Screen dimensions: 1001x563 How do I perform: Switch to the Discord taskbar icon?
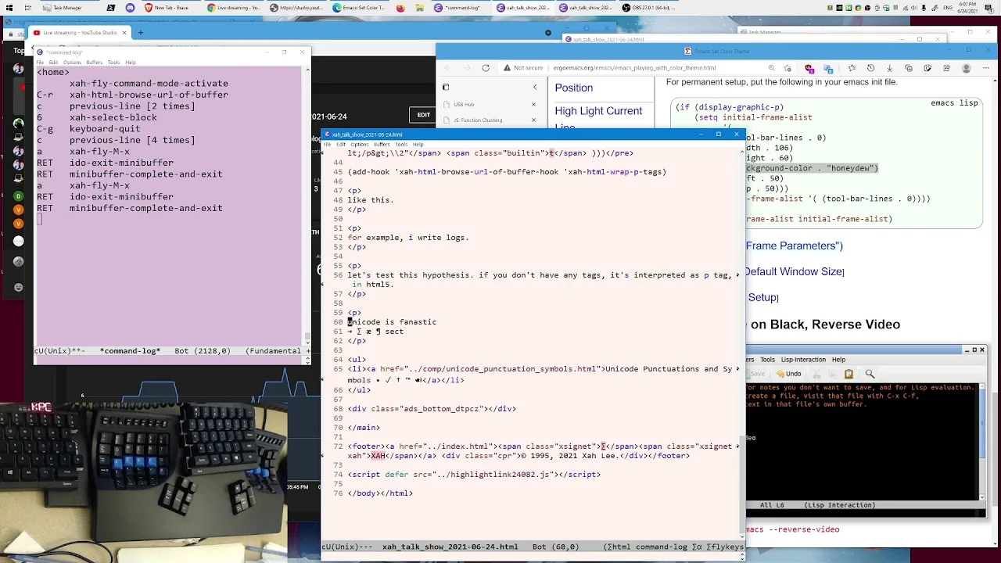(130, 8)
